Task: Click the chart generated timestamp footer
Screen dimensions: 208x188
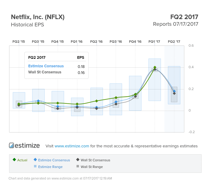Action: tap(60, 178)
